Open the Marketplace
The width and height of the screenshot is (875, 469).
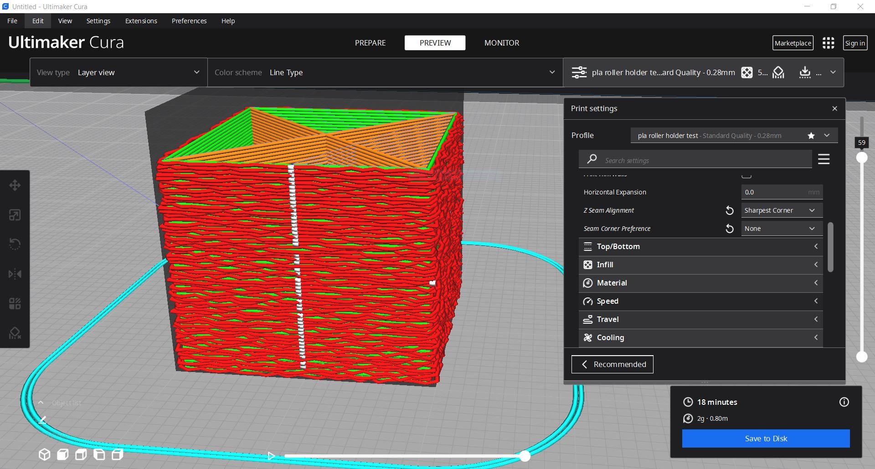[793, 43]
